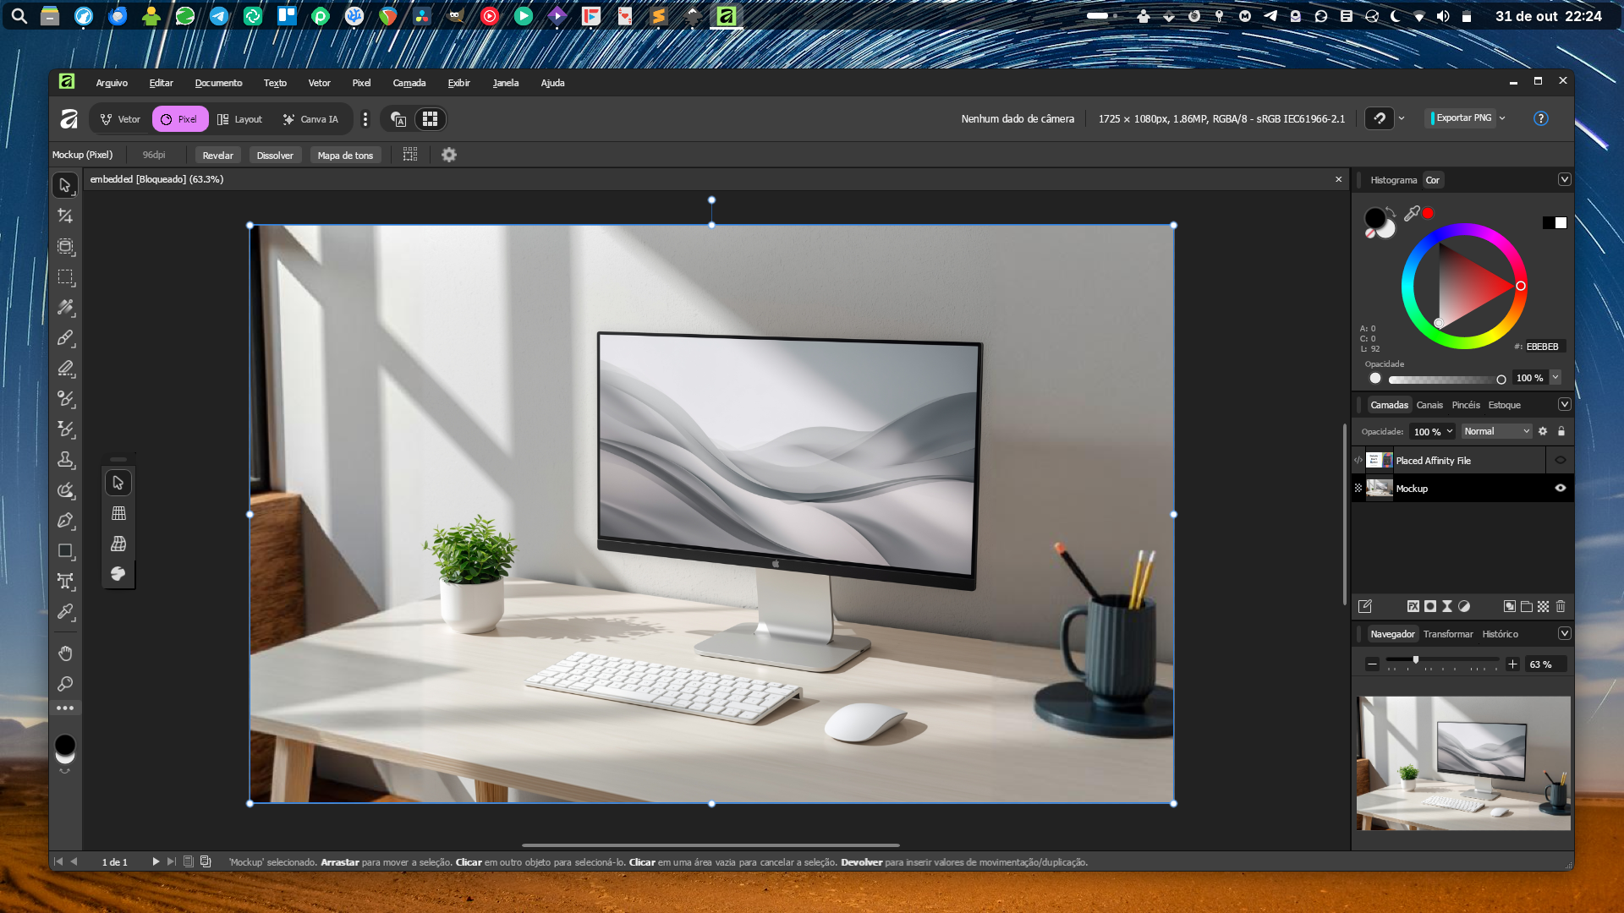Select the Pen tool

click(x=65, y=521)
